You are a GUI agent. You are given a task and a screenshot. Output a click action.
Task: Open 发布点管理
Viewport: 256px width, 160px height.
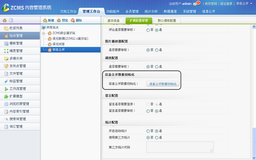tap(13, 66)
